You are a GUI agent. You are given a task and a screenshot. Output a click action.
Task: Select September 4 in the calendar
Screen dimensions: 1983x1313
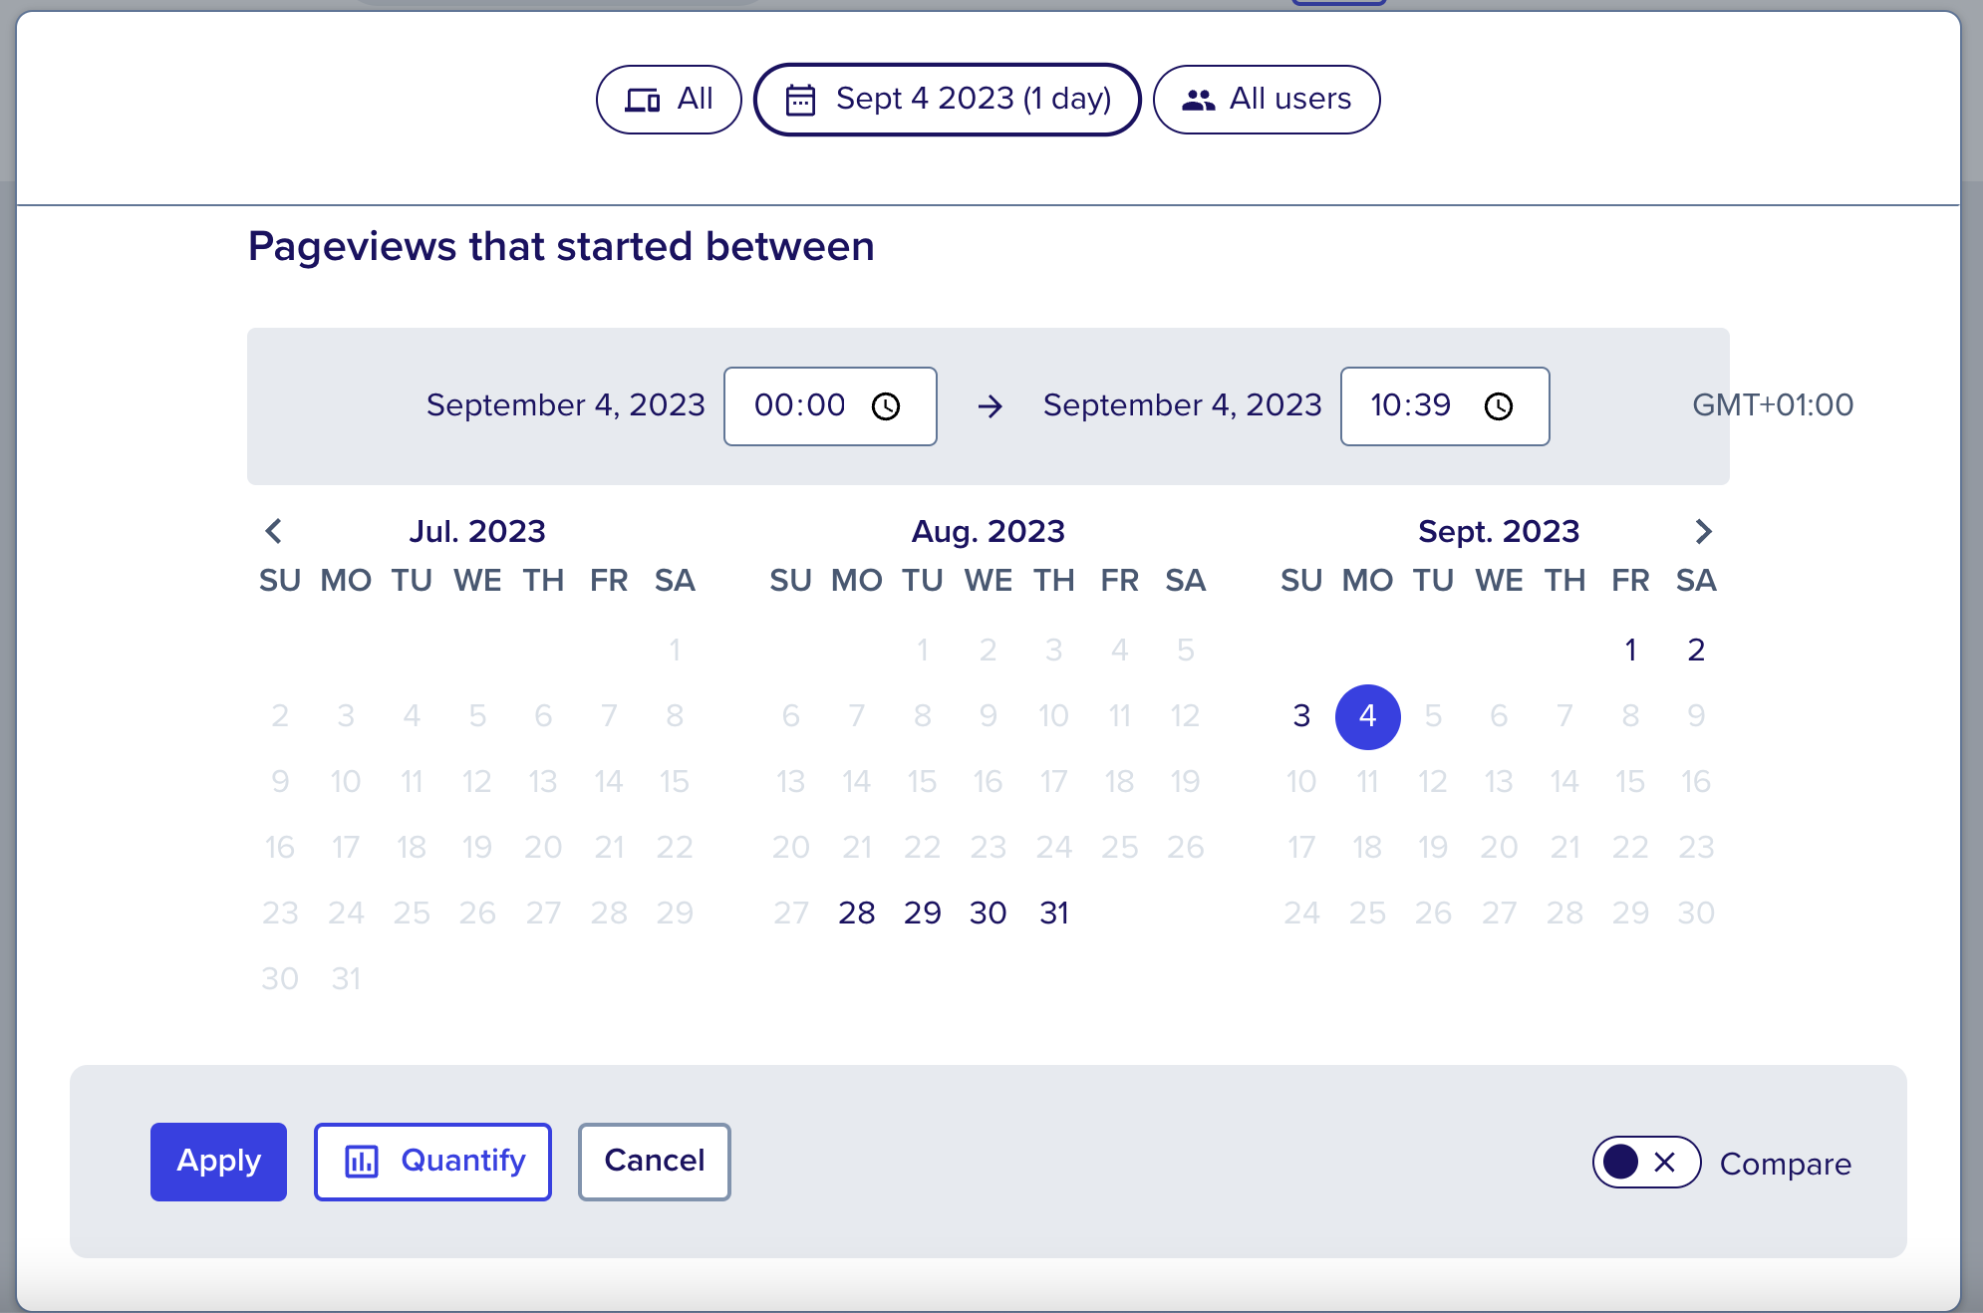1367,716
